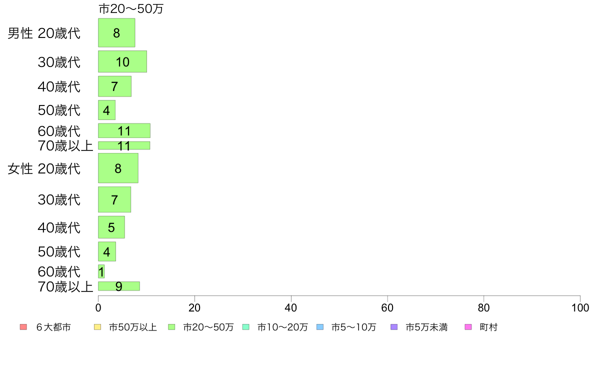Image resolution: width=594 pixels, height=368 pixels.
Task: Click the 市10～20万 teal legend swatch
Action: 246,327
